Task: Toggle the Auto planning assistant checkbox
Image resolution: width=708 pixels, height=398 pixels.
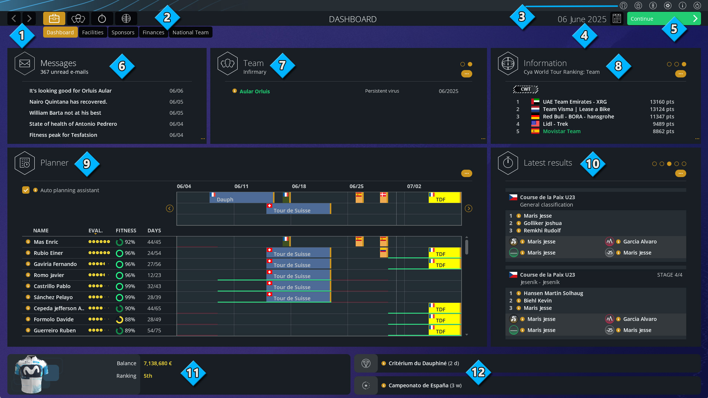Action: (x=26, y=190)
